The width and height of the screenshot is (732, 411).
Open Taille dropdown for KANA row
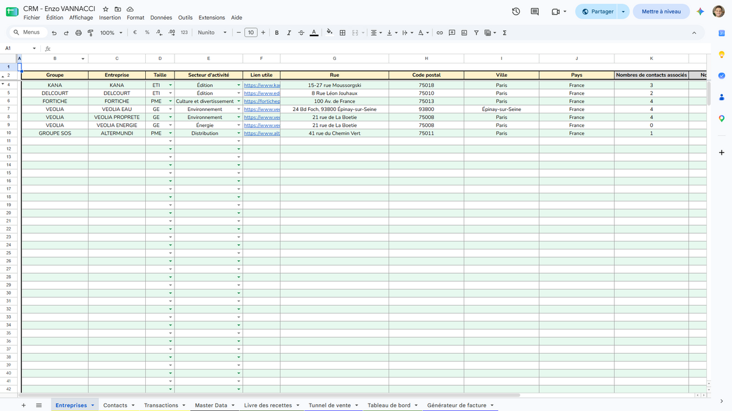coord(170,85)
